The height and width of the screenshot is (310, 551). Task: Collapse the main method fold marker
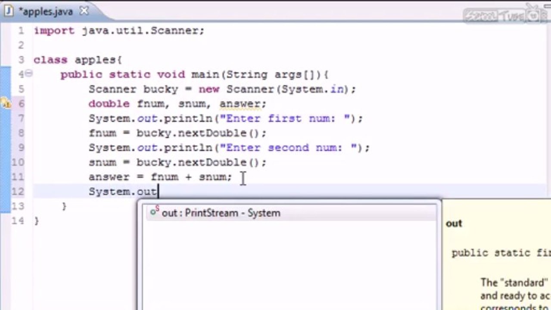click(x=28, y=74)
